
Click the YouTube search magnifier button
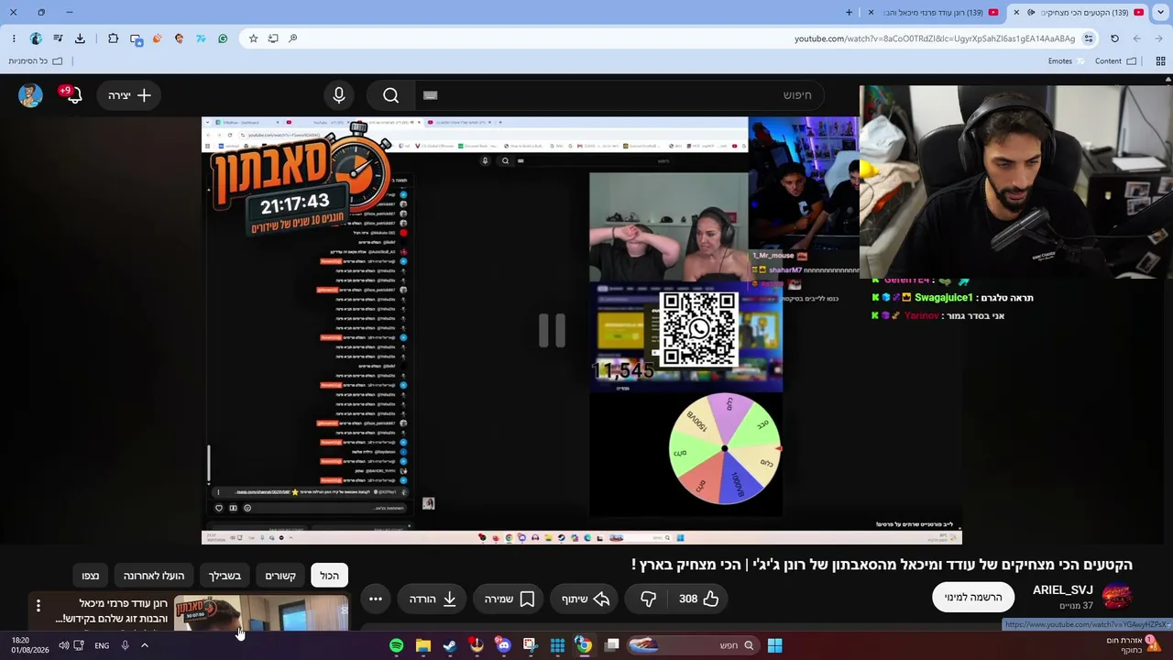coord(390,95)
